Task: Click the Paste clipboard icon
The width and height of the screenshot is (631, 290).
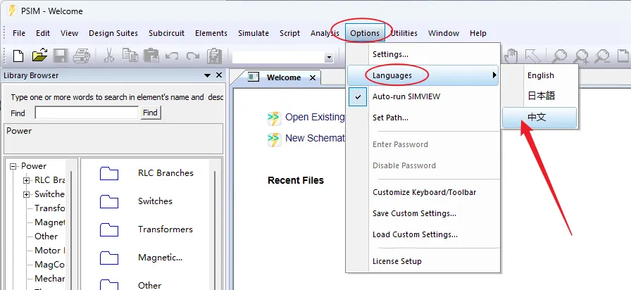Action: click(151, 56)
